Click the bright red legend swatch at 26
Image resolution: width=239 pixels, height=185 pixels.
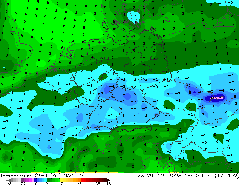[82, 180]
